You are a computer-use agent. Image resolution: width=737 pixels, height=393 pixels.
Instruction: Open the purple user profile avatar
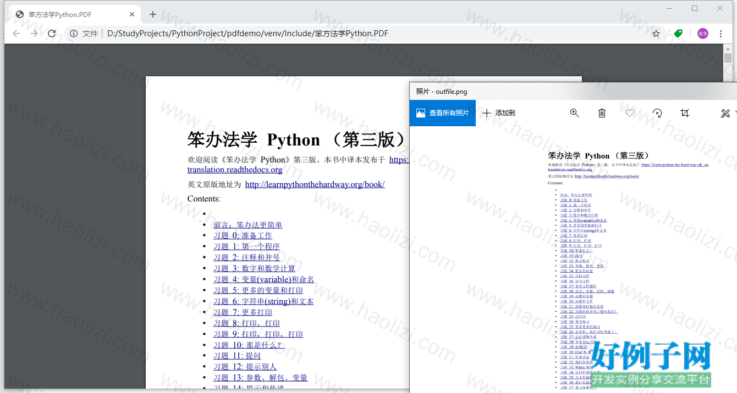(703, 33)
